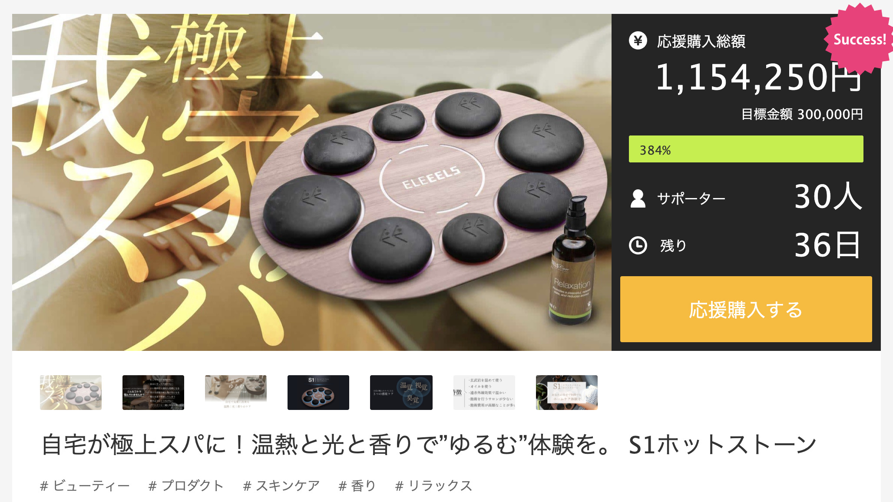This screenshot has width=893, height=502.
Task: Select the sixth bullet-list text thumbnail
Action: click(484, 393)
